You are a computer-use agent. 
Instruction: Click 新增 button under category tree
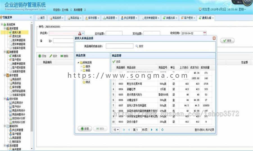click(85, 129)
